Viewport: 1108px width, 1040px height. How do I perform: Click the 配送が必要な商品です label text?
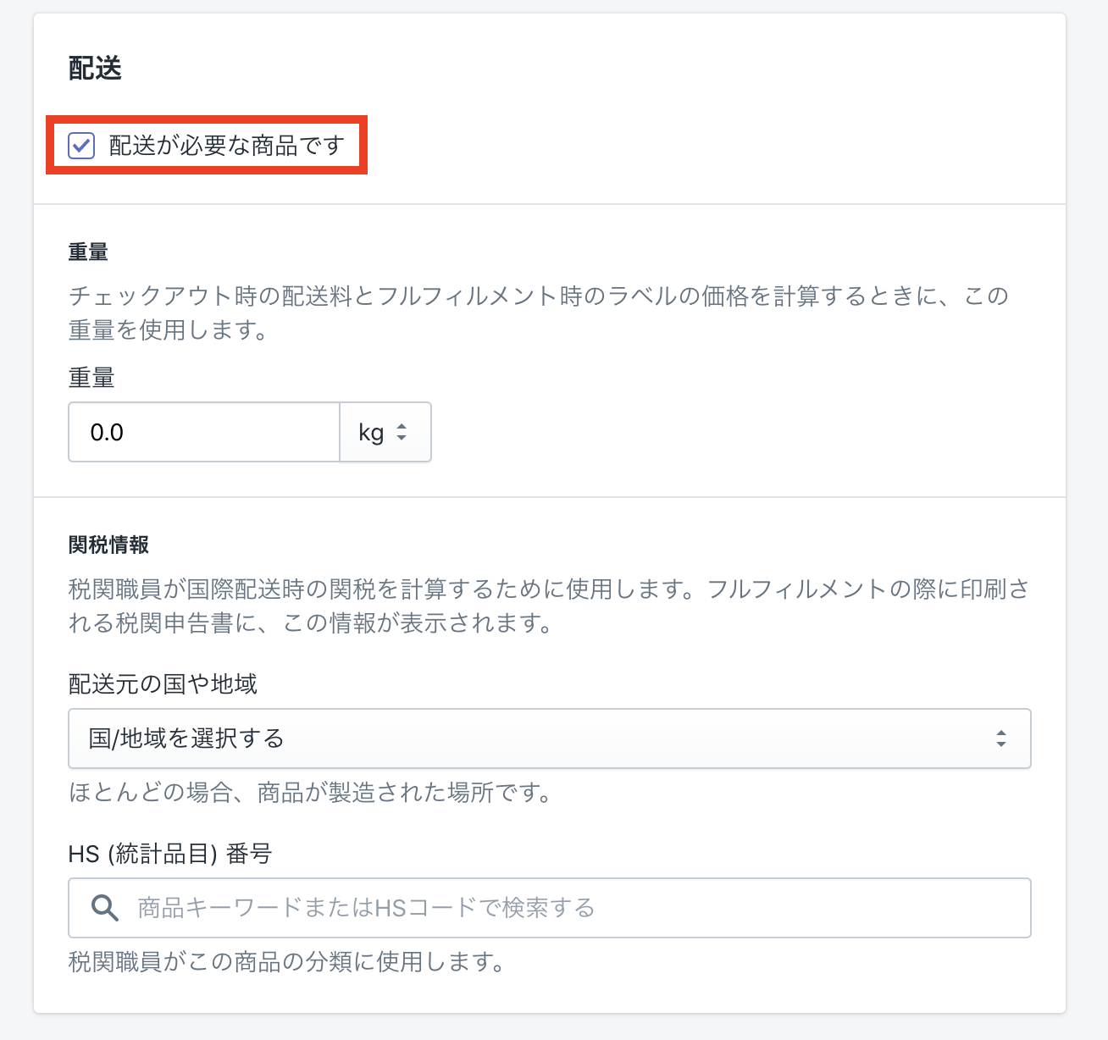[226, 146]
